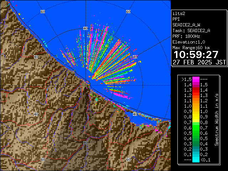Pick the bright green band in the color scale
This screenshot has height=171, width=228.
(x=196, y=128)
